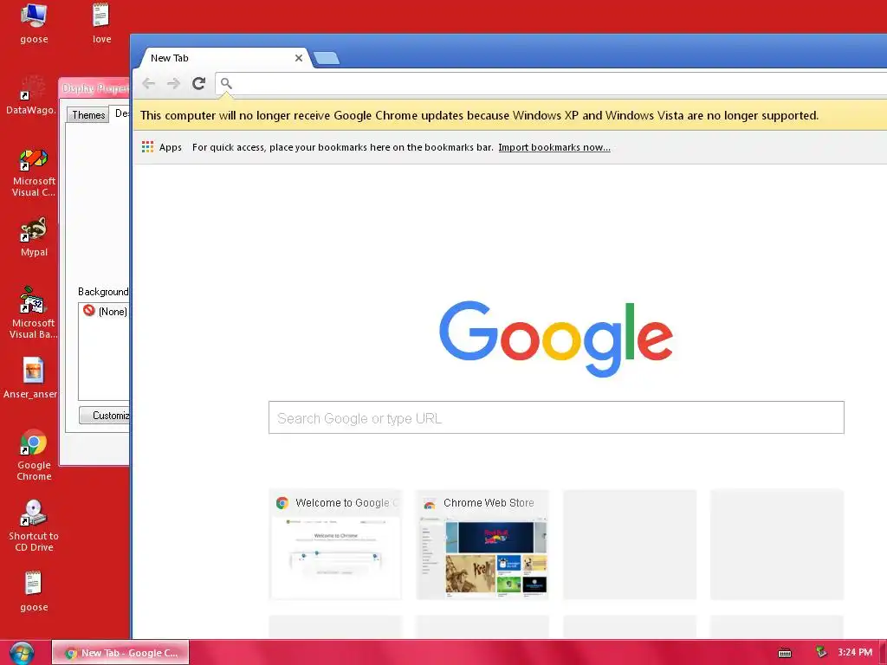Click the Windows Start orb
Image resolution: width=887 pixels, height=665 pixels.
[x=22, y=653]
